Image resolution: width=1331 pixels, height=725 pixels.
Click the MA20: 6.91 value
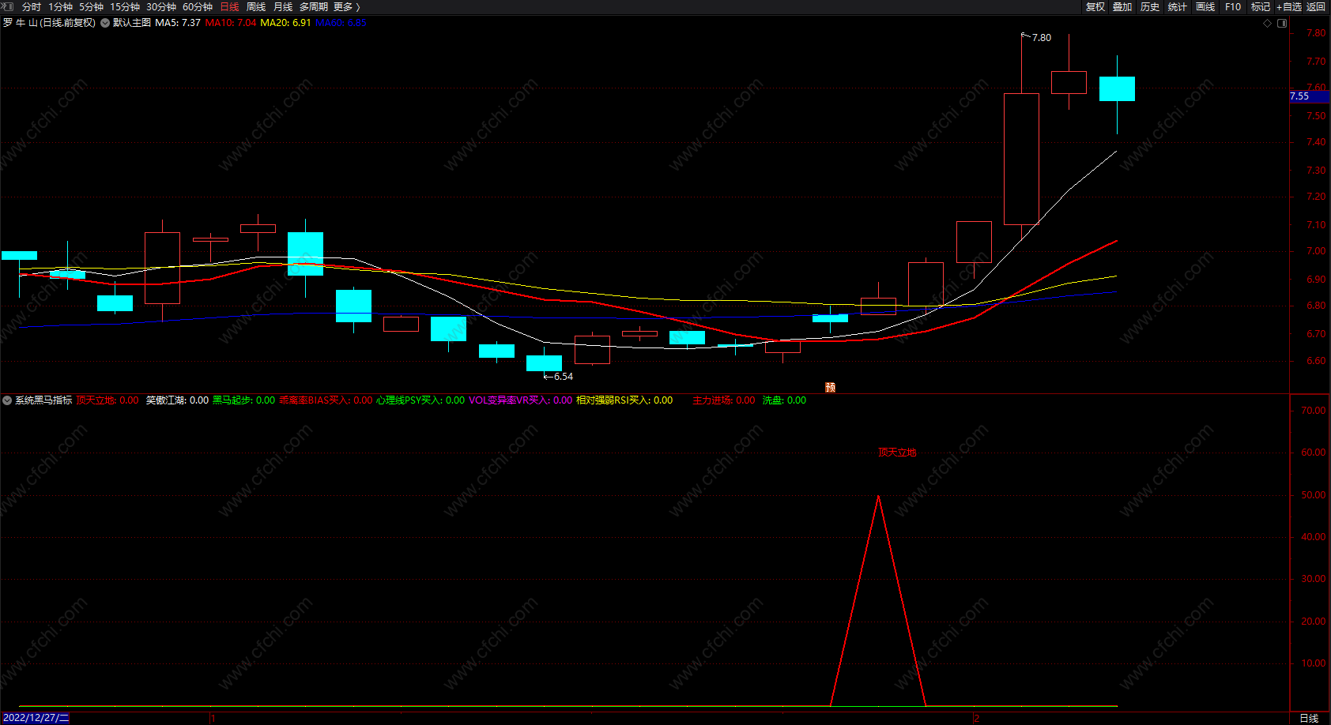click(x=285, y=23)
